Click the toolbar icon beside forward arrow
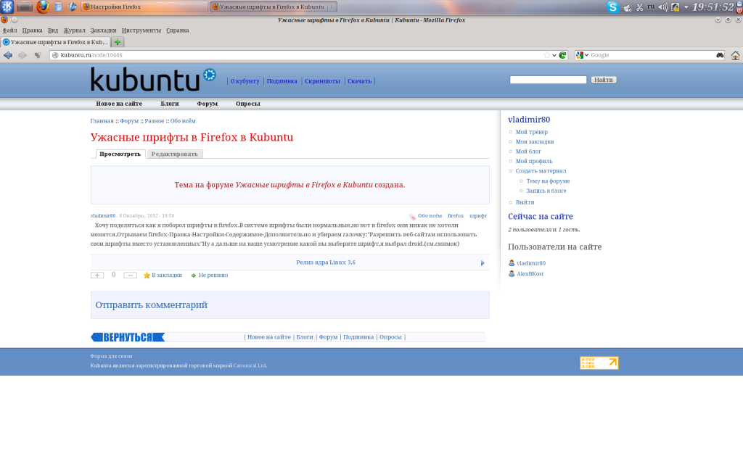The height and width of the screenshot is (464, 743). pos(38,55)
